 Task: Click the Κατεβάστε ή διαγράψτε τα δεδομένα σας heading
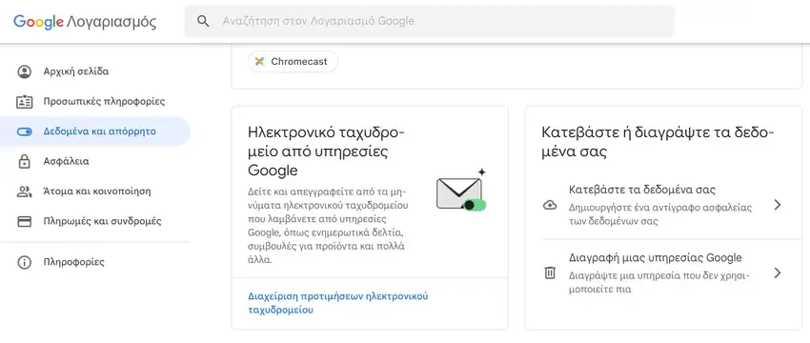click(x=658, y=142)
